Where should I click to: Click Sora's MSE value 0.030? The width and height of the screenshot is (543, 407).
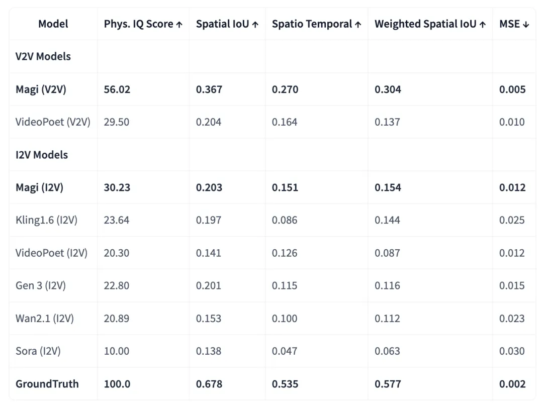click(x=512, y=351)
